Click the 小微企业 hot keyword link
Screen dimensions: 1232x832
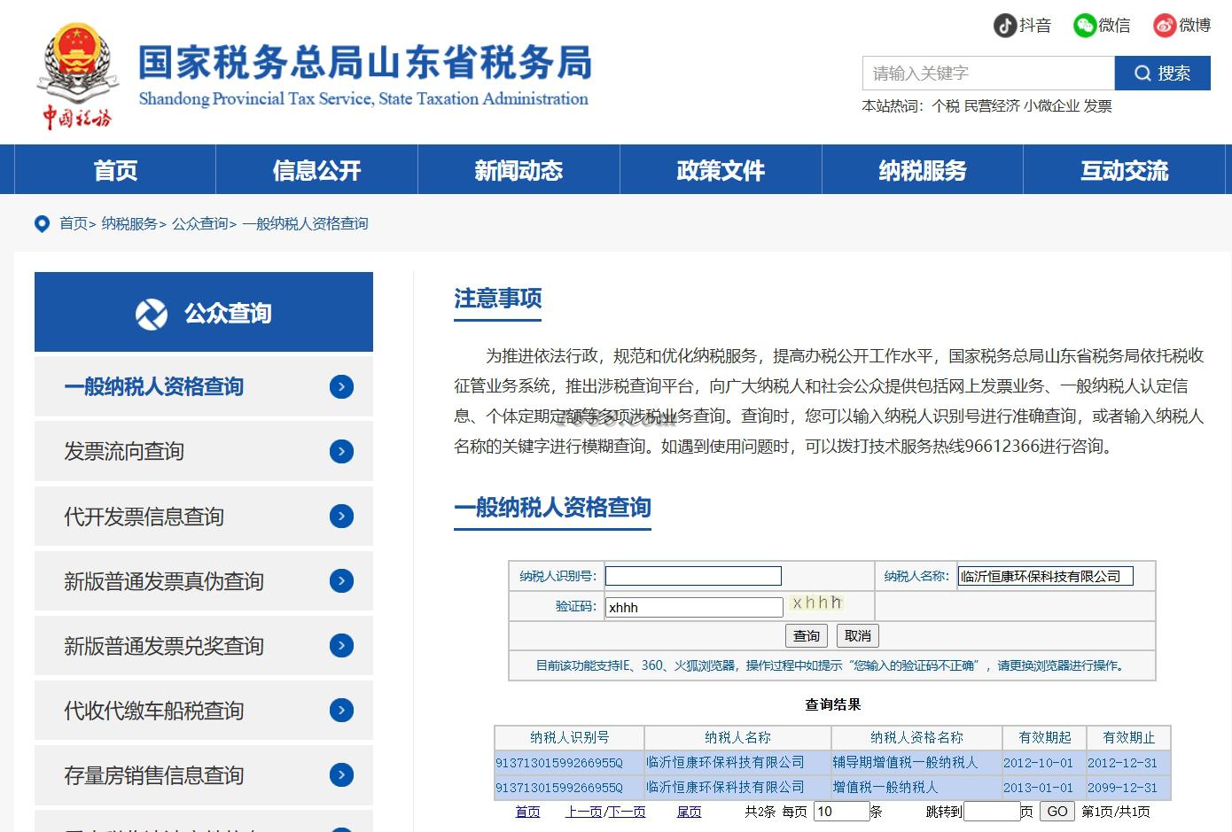(1051, 106)
